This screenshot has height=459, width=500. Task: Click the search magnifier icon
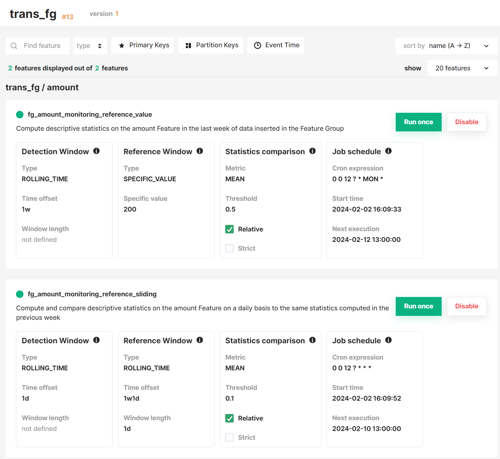14,46
